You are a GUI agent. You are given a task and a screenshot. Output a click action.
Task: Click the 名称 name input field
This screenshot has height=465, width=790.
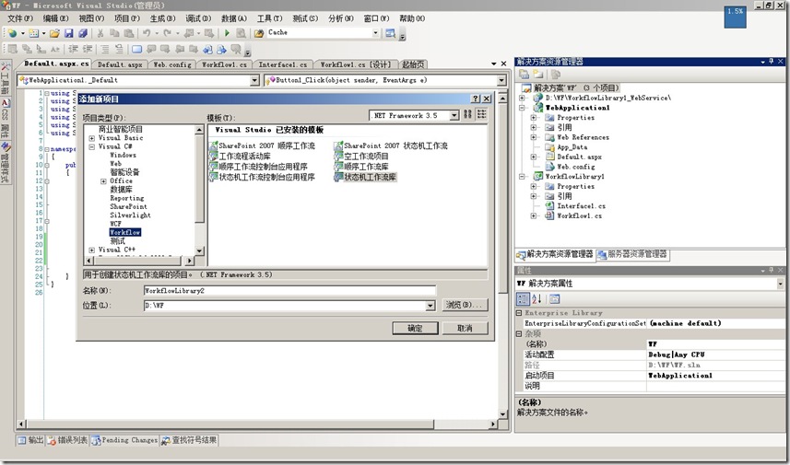coord(289,291)
